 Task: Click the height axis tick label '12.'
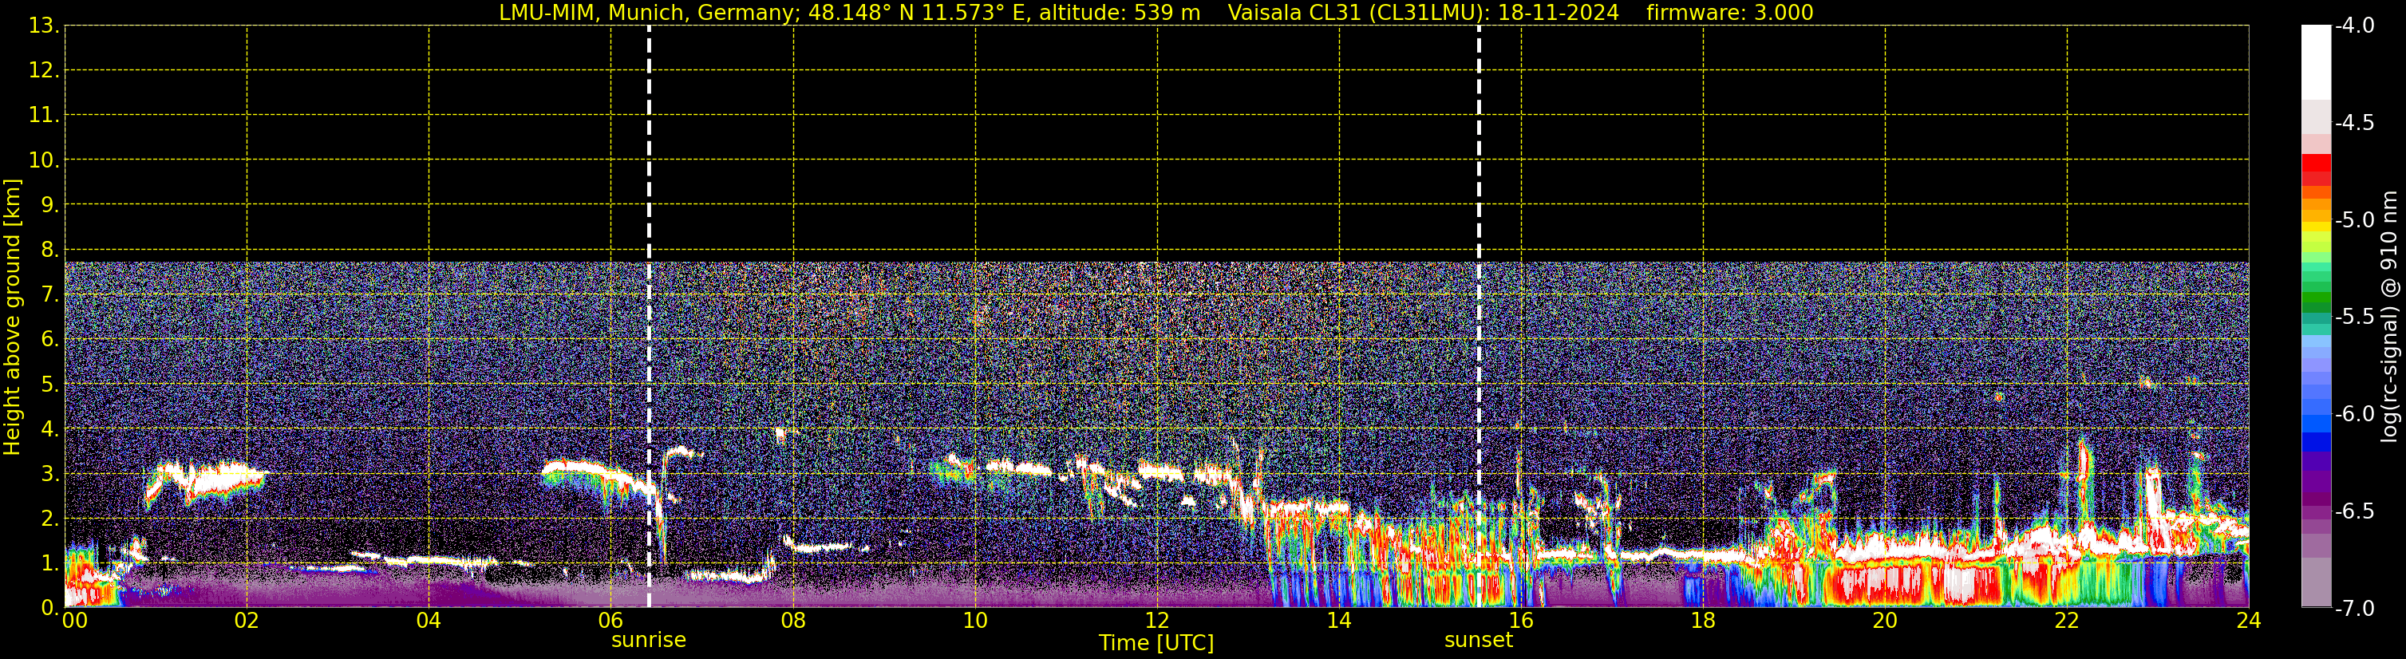44,71
